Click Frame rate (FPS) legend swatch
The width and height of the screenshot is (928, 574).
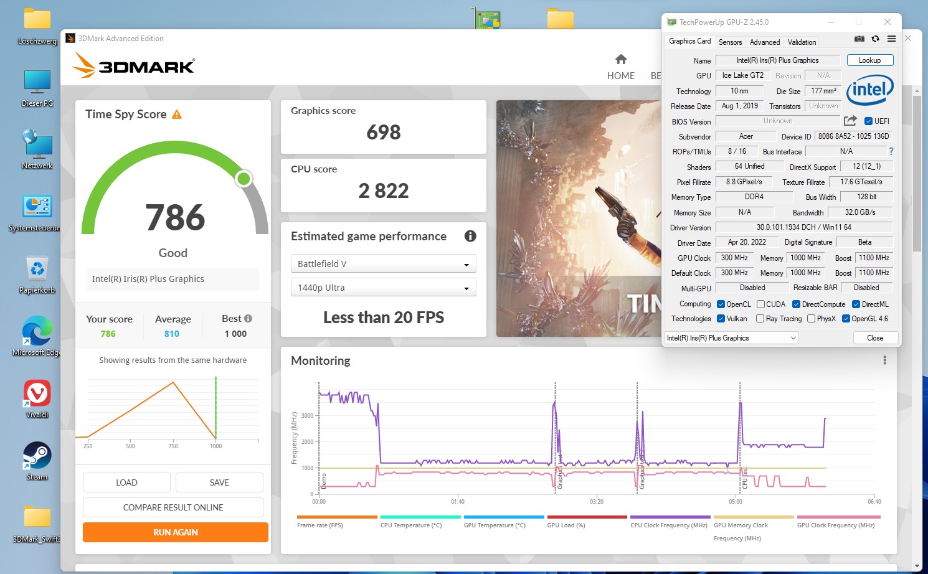point(337,517)
